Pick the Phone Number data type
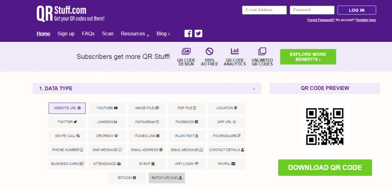392x187 pixels. (x=67, y=150)
